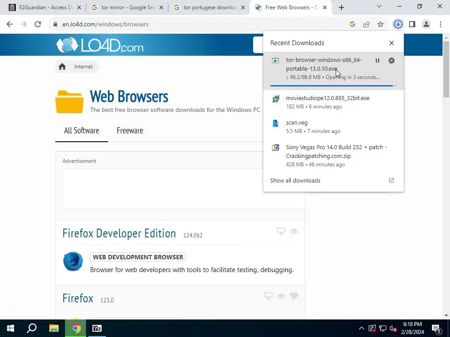The height and width of the screenshot is (337, 450).
Task: Open the notification center
Action: click(436, 328)
